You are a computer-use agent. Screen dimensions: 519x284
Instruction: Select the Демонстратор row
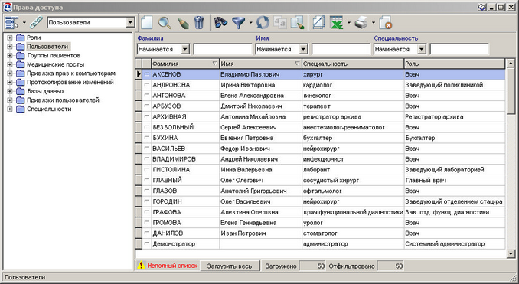coord(321,244)
